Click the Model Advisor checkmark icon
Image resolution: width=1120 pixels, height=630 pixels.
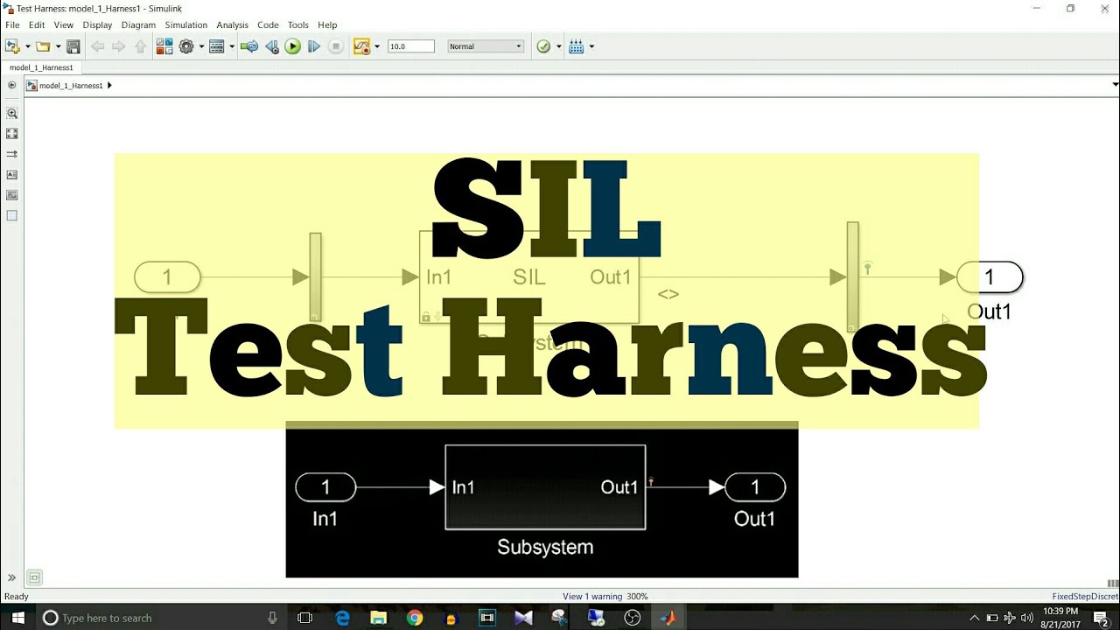543,46
